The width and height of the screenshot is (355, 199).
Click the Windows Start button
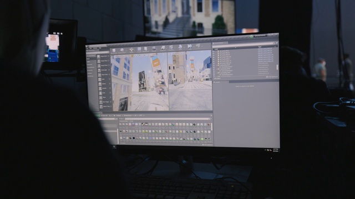click(x=114, y=146)
